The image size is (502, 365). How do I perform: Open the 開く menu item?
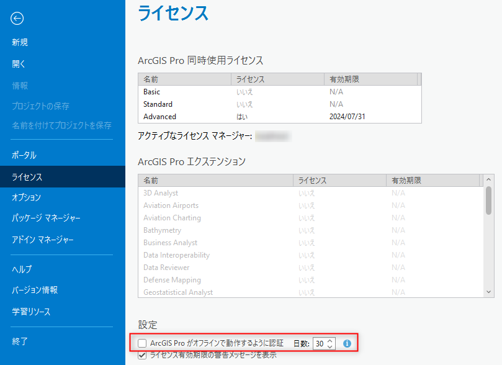tap(19, 64)
